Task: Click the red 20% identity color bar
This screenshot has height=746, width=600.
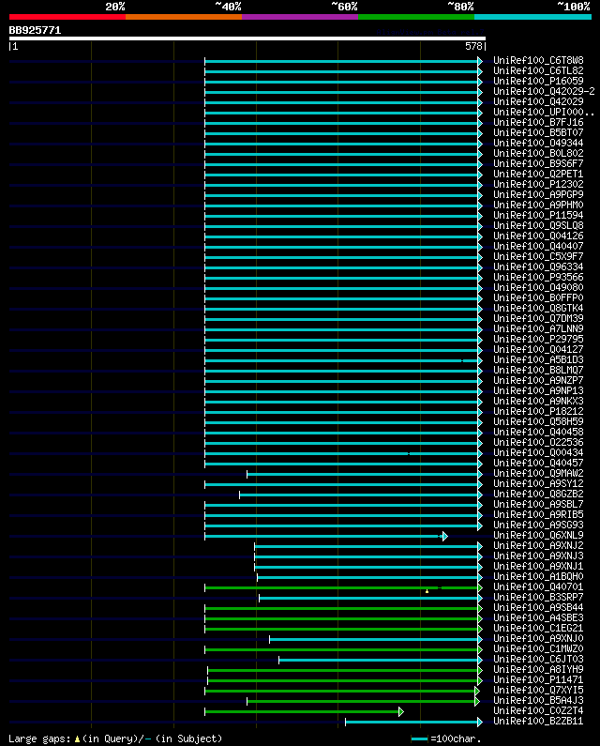Action: pyautogui.click(x=67, y=17)
